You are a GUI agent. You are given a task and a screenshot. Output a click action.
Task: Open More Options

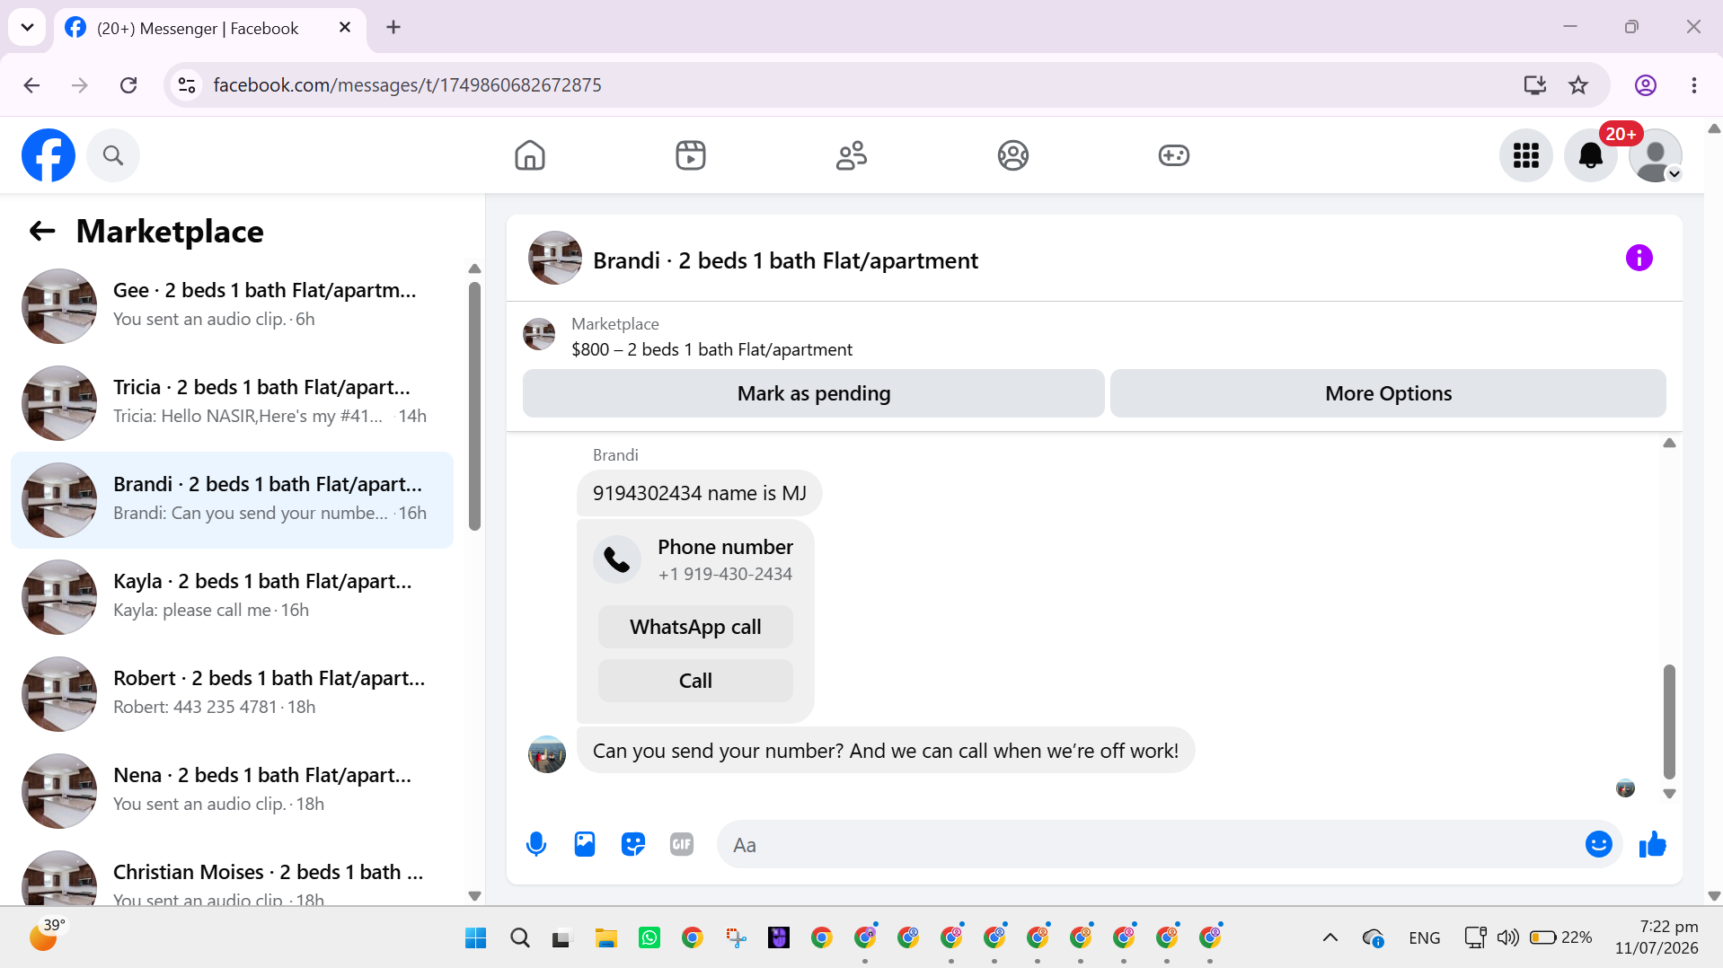[1388, 393]
